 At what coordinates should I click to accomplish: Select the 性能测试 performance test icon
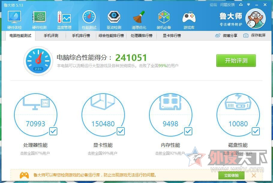tap(89, 17)
